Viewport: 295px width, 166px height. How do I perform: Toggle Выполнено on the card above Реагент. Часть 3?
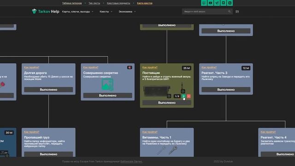(226, 31)
